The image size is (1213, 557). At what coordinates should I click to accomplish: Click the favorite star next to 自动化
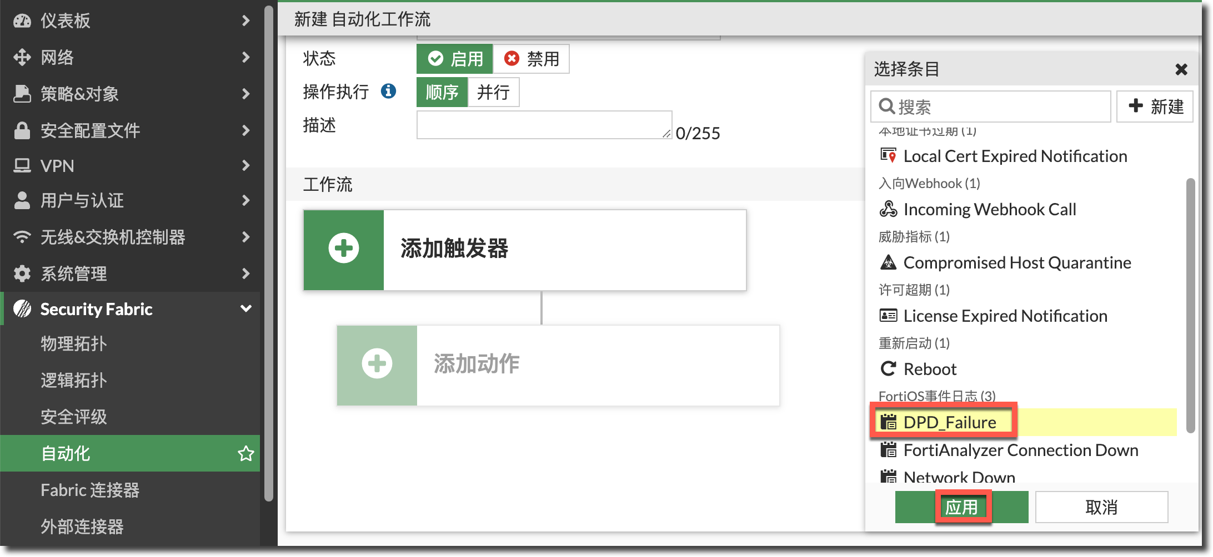coord(245,454)
